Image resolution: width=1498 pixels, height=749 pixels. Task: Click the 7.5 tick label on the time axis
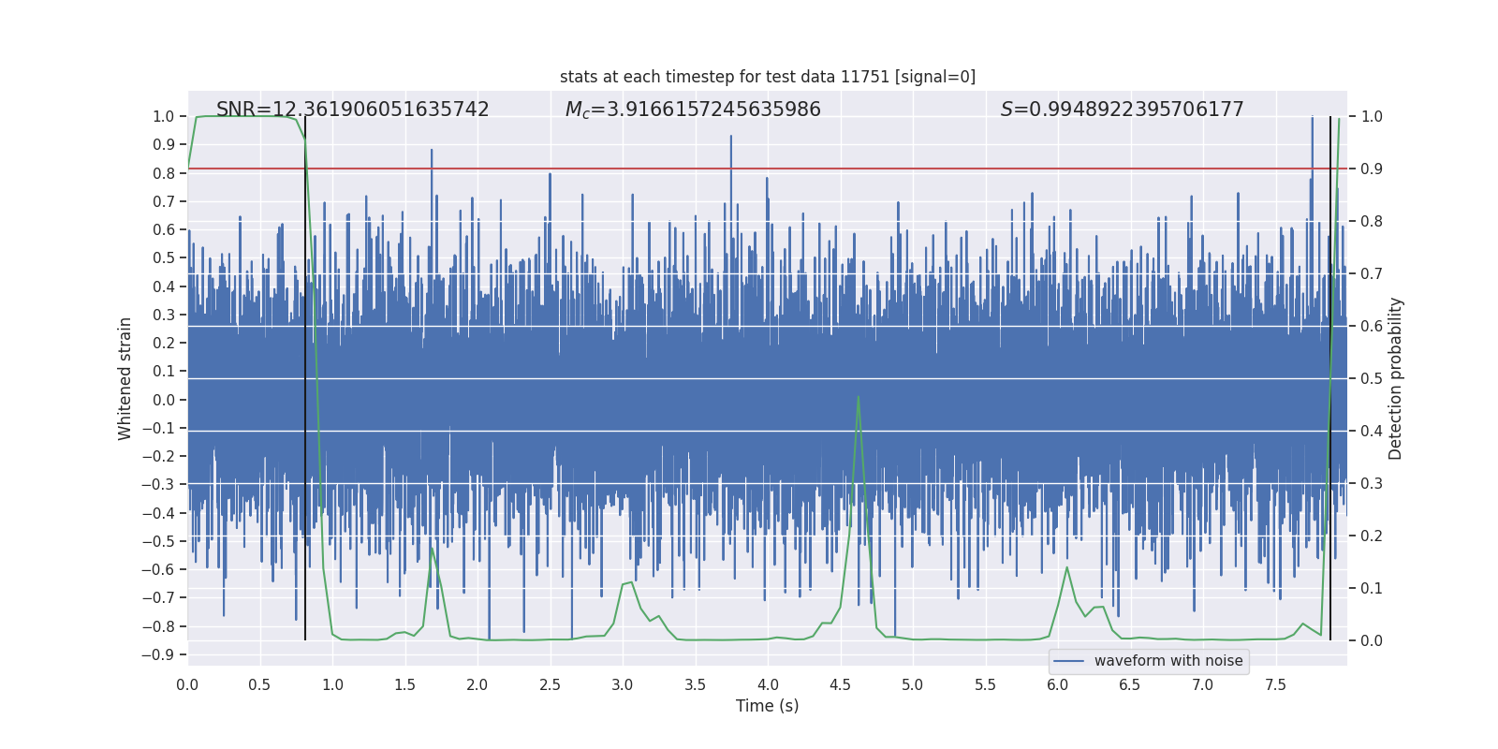pos(1275,685)
